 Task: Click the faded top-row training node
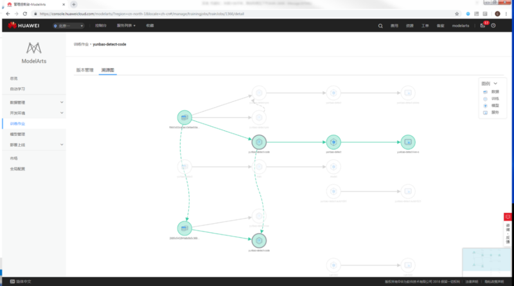tap(259, 93)
